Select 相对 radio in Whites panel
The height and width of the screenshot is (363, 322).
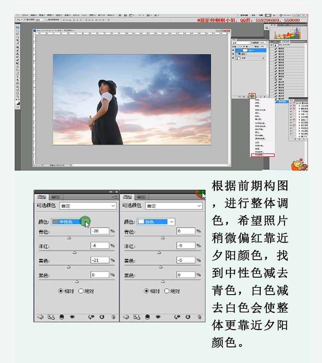pyautogui.click(x=146, y=291)
